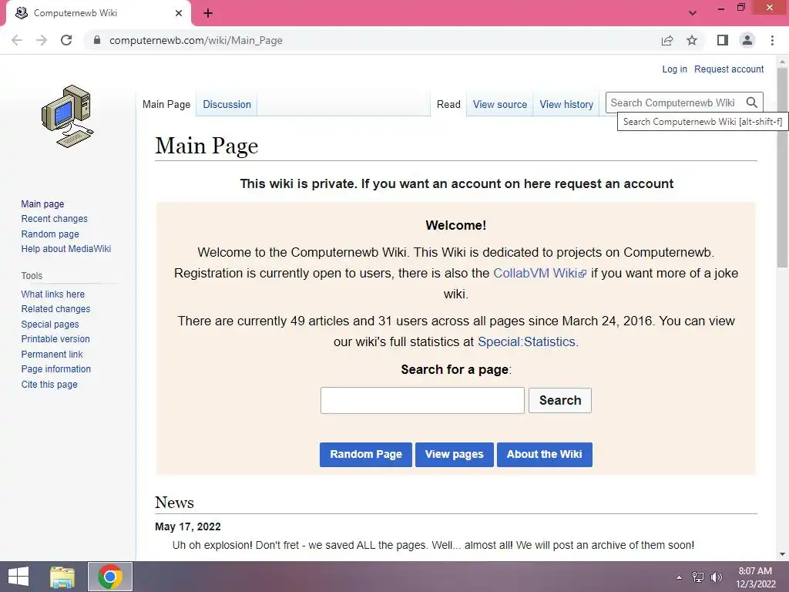
Task: Select the Read tab
Action: click(448, 104)
